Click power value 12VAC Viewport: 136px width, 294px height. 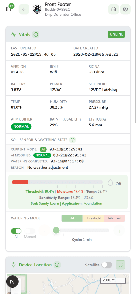tap(56, 90)
